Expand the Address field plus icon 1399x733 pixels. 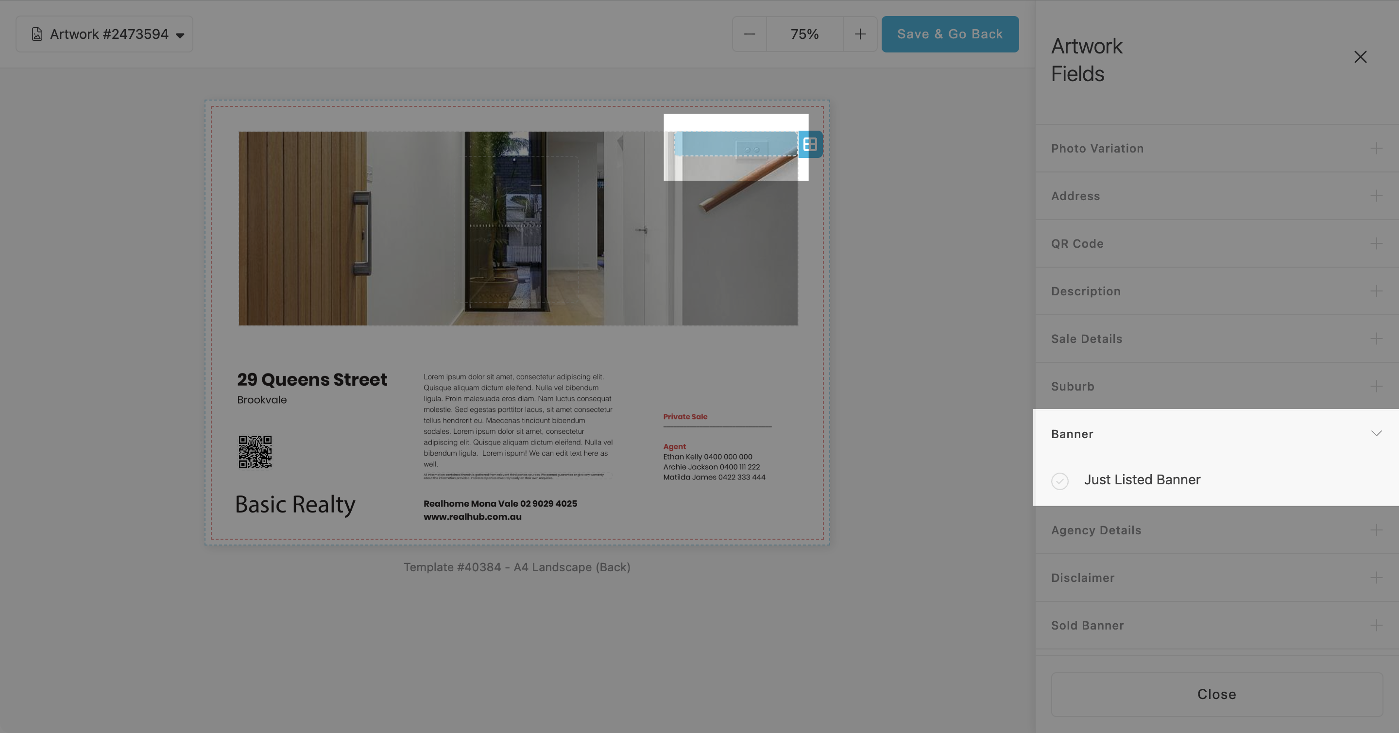coord(1376,196)
